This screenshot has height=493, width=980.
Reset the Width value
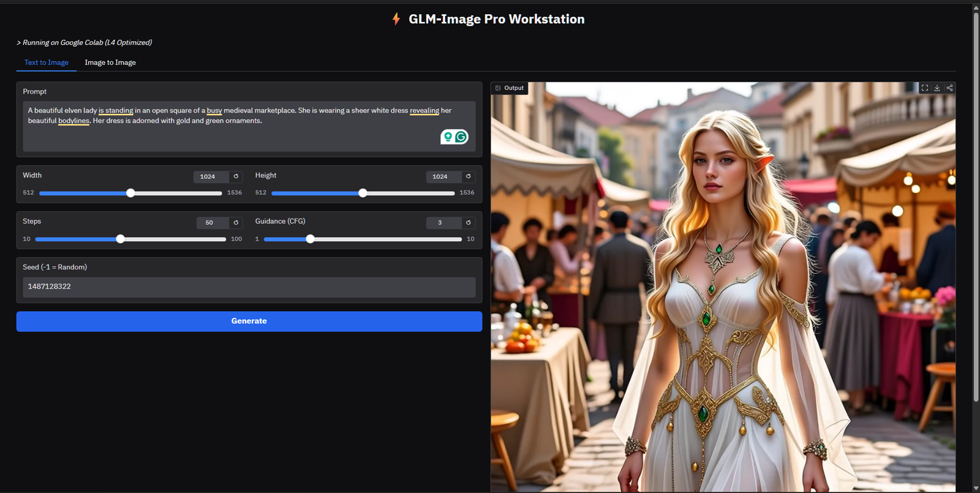click(x=236, y=176)
